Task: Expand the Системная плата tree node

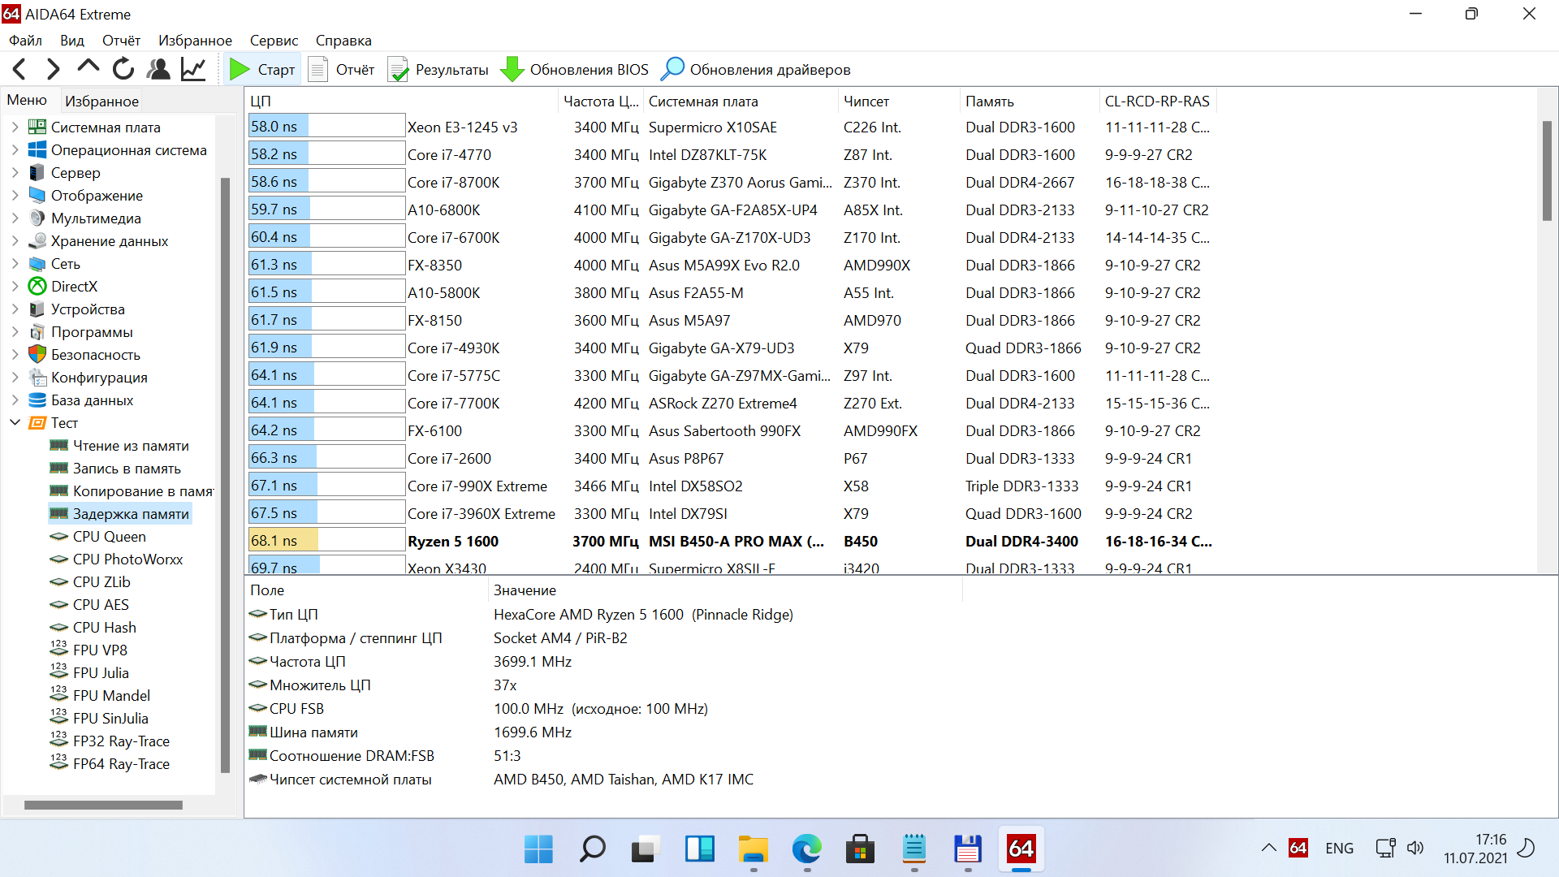Action: click(15, 127)
